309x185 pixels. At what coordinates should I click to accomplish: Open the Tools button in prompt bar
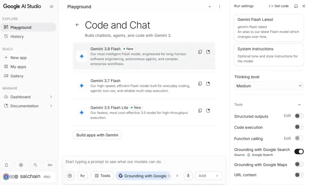tap(102, 176)
